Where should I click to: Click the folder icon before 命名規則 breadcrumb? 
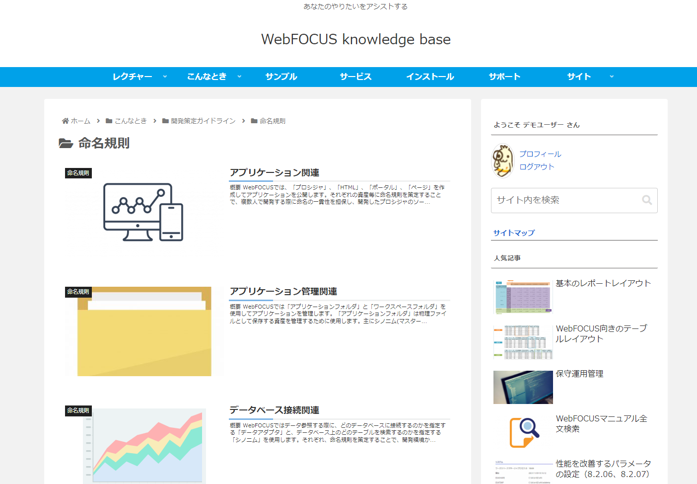click(252, 120)
